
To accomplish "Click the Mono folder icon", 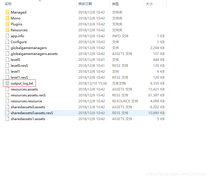I will tap(7, 18).
